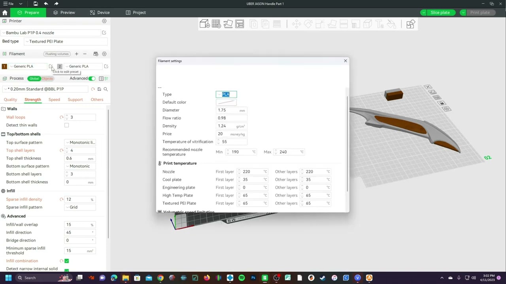Switch process scope to Global
The width and height of the screenshot is (506, 284).
coord(34,78)
